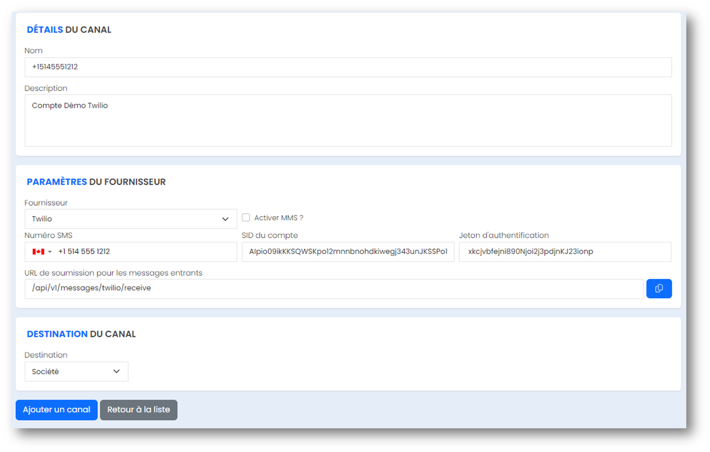This screenshot has height=452, width=710.
Task: Click the Jeton d'authentification field
Action: pyautogui.click(x=565, y=252)
